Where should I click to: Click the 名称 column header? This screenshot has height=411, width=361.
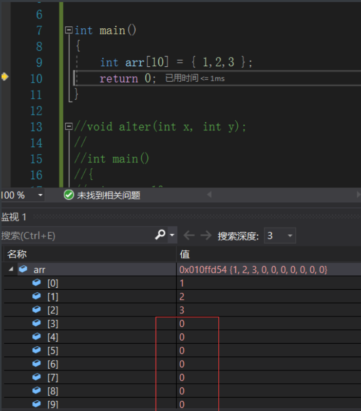pos(17,254)
